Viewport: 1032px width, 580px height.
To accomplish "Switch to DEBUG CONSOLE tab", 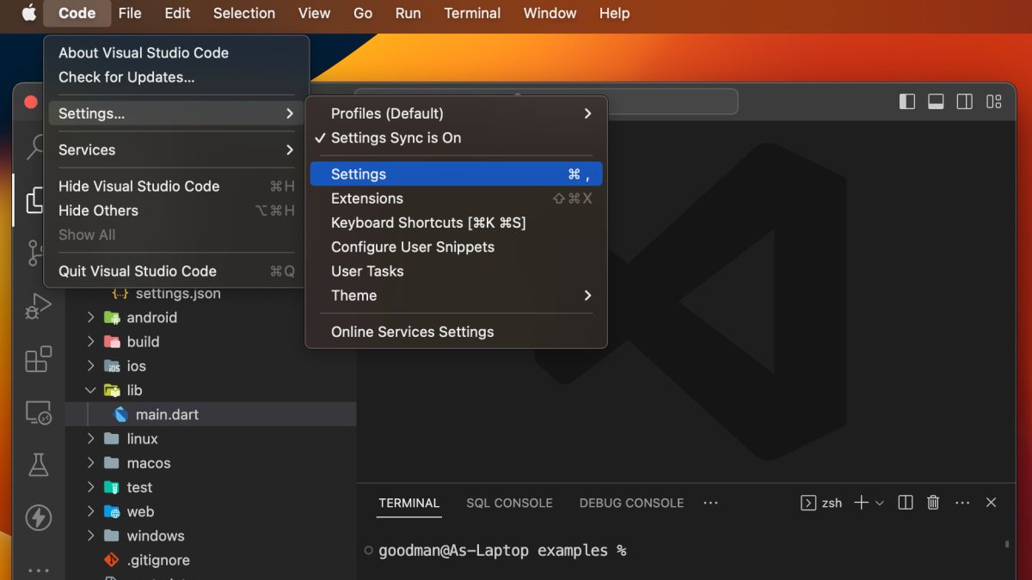I will pyautogui.click(x=631, y=503).
